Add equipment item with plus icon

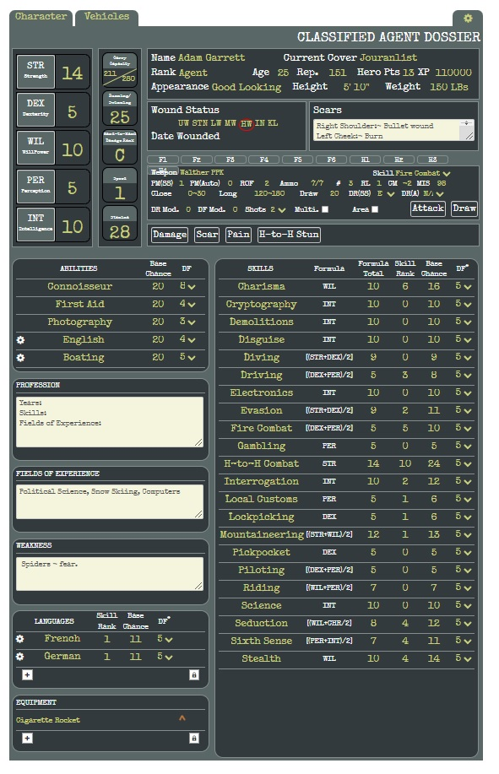point(28,738)
